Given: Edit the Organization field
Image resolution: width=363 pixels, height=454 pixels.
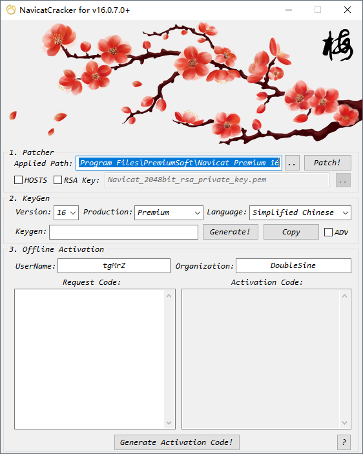Looking at the screenshot, I should click(293, 265).
